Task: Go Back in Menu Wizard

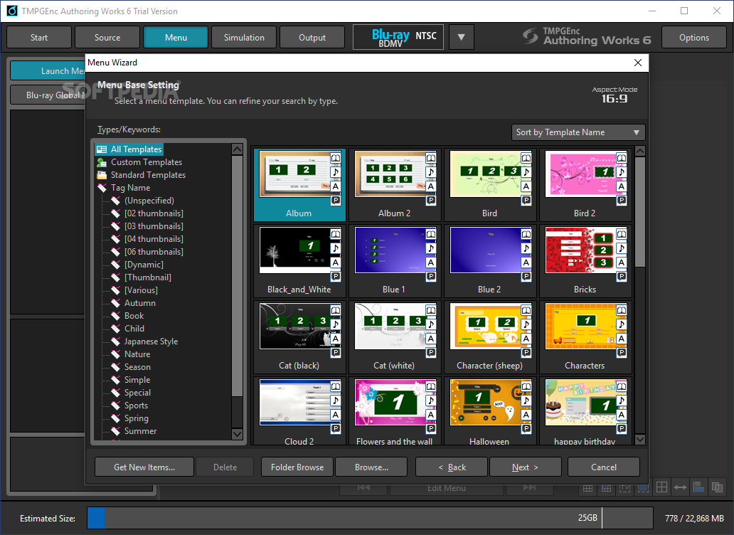Action: (x=452, y=467)
